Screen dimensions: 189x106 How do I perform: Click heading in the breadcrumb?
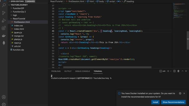coord(130,1)
